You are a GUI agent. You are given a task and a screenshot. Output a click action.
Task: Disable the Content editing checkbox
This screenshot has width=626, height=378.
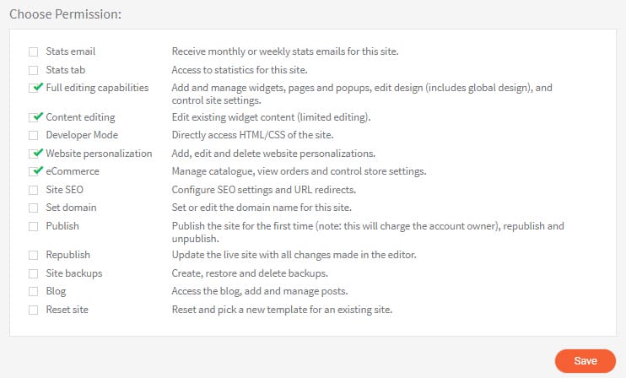[34, 117]
